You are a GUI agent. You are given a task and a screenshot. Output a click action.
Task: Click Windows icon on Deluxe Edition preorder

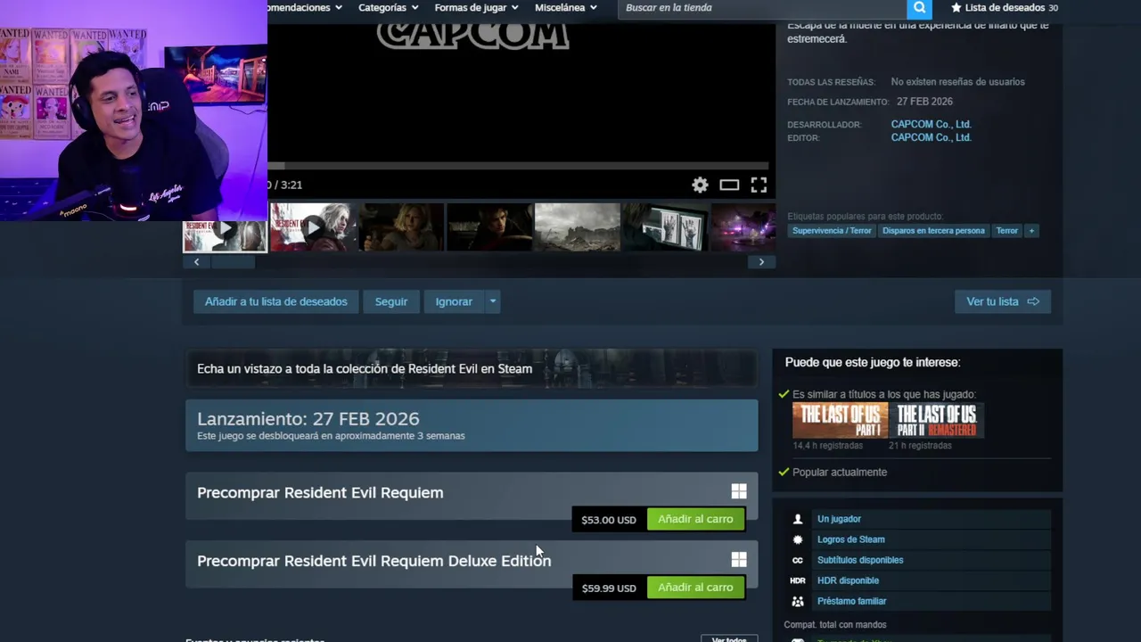point(739,559)
